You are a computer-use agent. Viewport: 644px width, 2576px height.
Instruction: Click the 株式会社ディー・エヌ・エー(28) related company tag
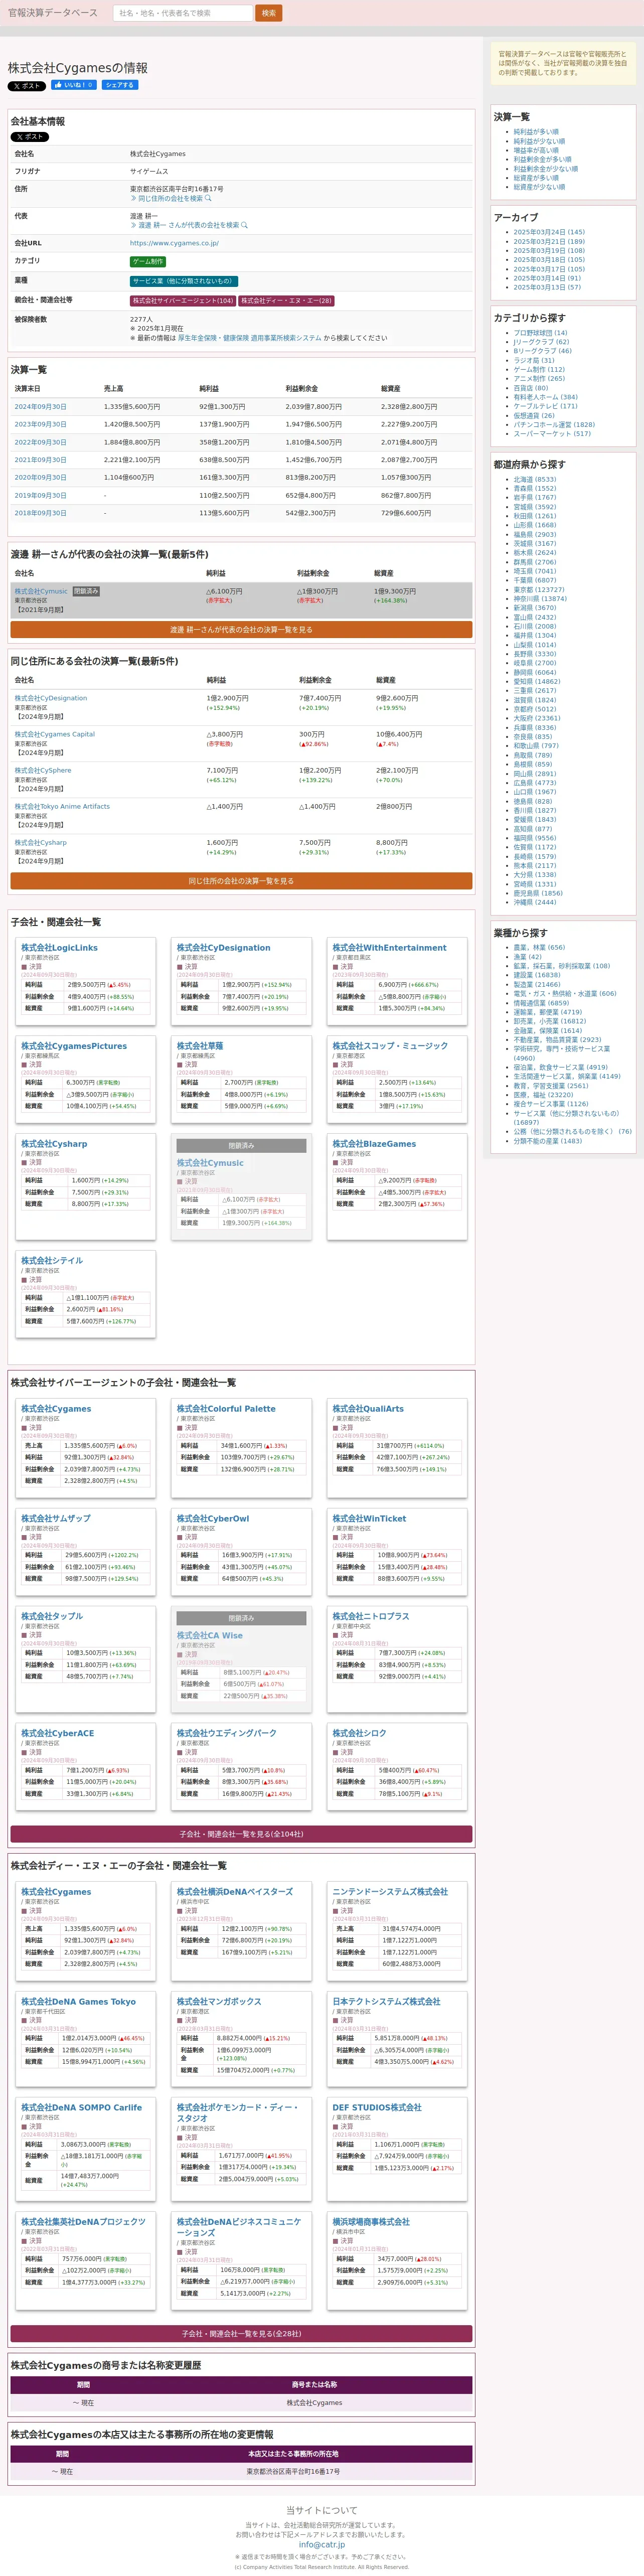point(286,300)
